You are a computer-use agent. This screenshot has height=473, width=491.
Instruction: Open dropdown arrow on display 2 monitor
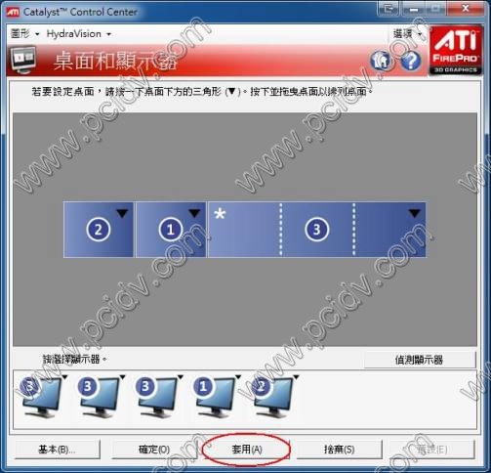[296, 377]
